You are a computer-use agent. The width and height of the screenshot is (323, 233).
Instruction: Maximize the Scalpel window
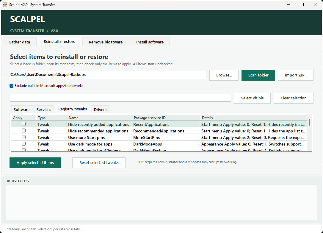tap(302, 4)
